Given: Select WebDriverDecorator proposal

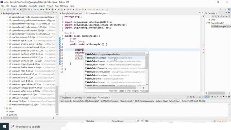Looking at the screenshot, I should tap(115, 68).
